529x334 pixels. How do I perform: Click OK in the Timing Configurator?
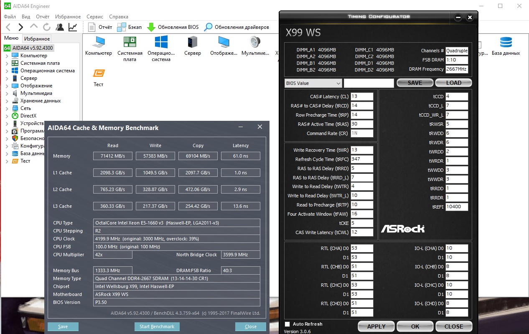[x=415, y=326]
